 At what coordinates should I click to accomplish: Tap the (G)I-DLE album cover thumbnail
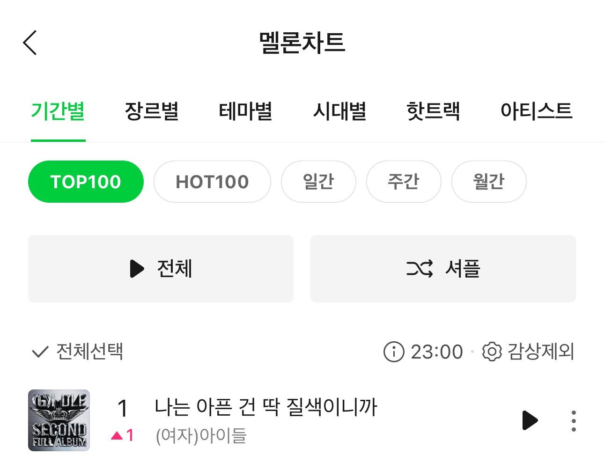pyautogui.click(x=59, y=420)
